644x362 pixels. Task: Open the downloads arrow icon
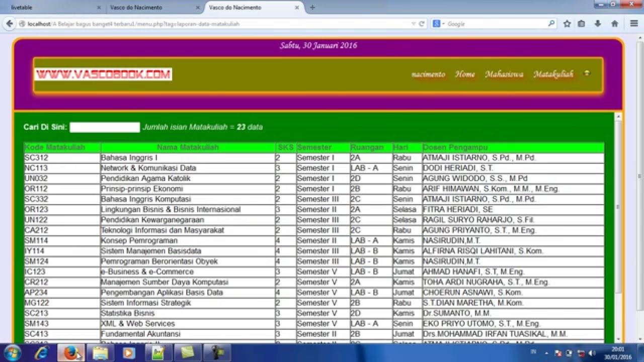click(x=598, y=24)
